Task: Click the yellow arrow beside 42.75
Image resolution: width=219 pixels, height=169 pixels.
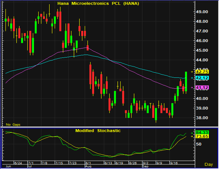Action: [x=192, y=72]
